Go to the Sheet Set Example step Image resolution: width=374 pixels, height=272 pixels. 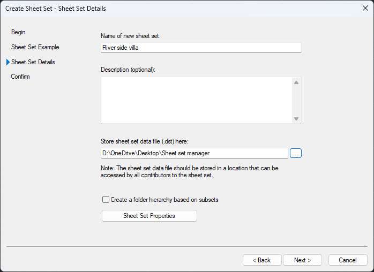(x=35, y=47)
